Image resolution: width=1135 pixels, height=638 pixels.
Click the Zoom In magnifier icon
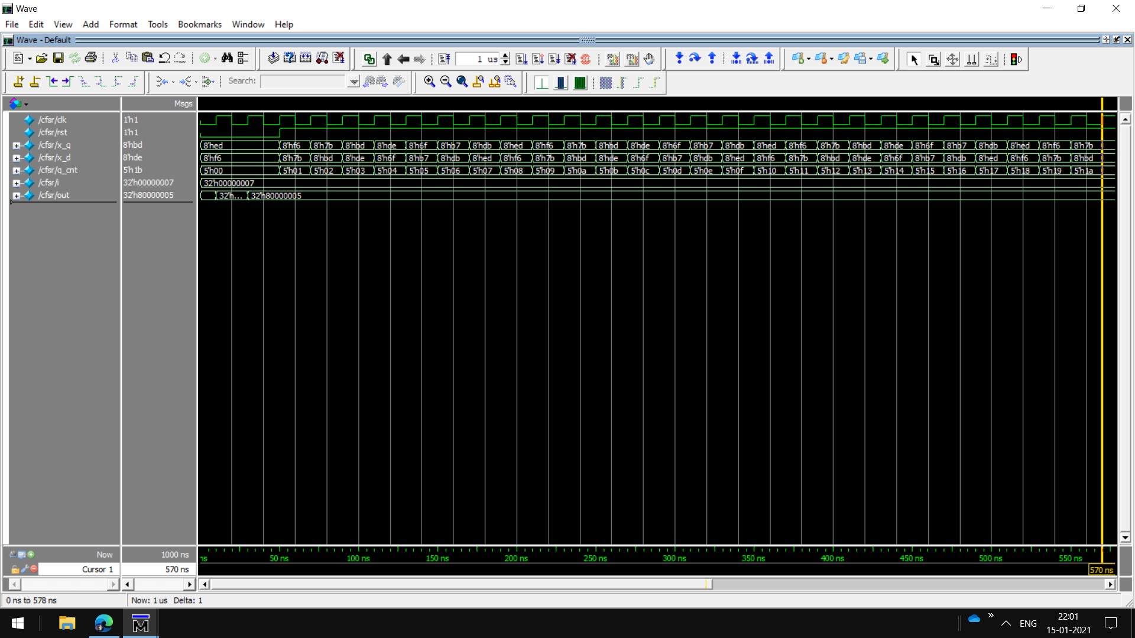coord(429,82)
